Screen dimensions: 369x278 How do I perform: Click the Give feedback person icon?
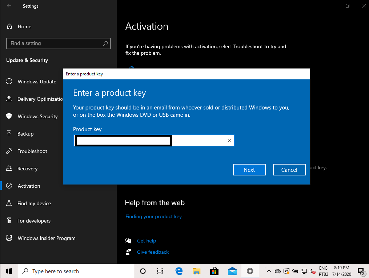click(x=128, y=252)
